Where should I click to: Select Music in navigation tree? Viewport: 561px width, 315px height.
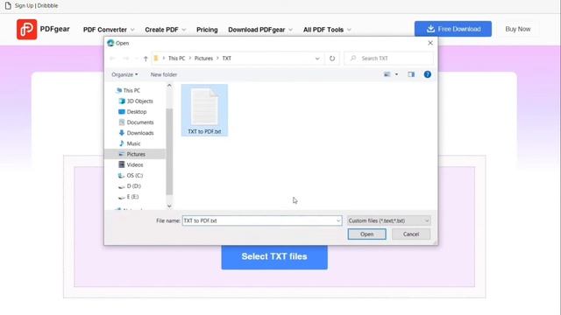[x=130, y=143]
